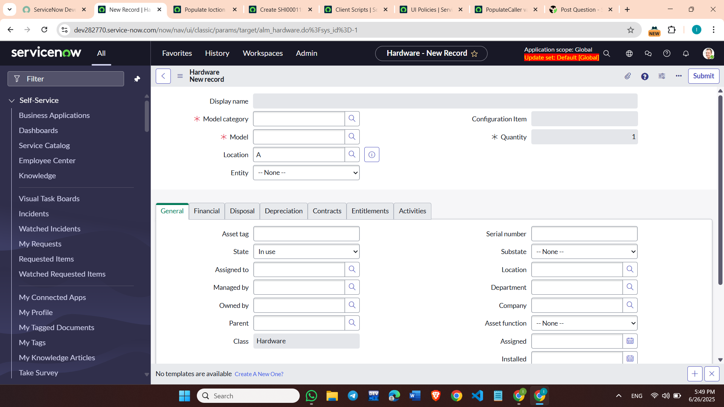Open Chrome tab search dropdown arrow
The width and height of the screenshot is (724, 407).
click(x=9, y=9)
